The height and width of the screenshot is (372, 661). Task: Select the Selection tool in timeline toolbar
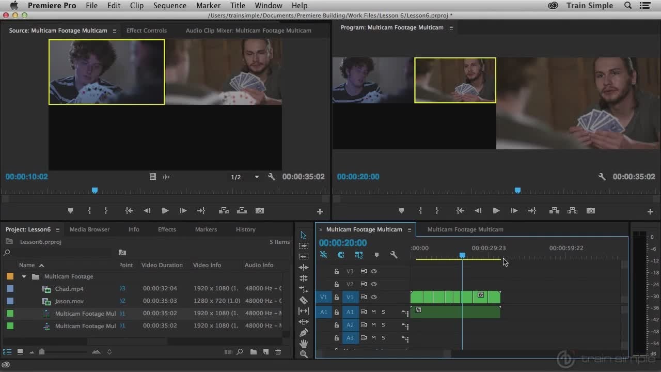tap(304, 235)
